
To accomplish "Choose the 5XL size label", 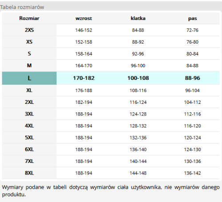I will click(29, 138).
